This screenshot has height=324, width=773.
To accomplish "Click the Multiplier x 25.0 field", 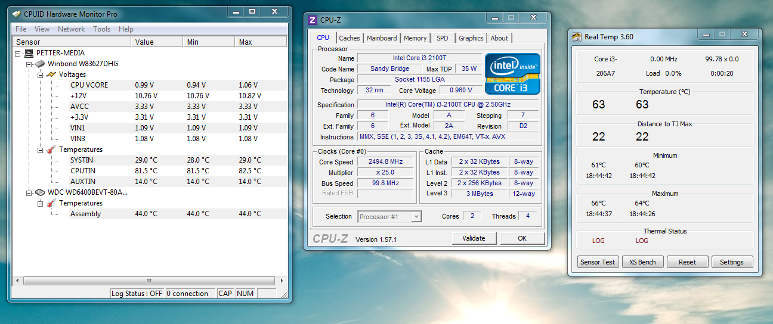I will coord(385,173).
